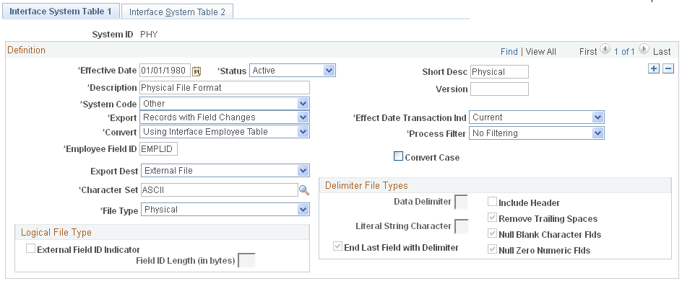Open the File Type dropdown
This screenshot has width=682, height=281.
click(x=225, y=210)
